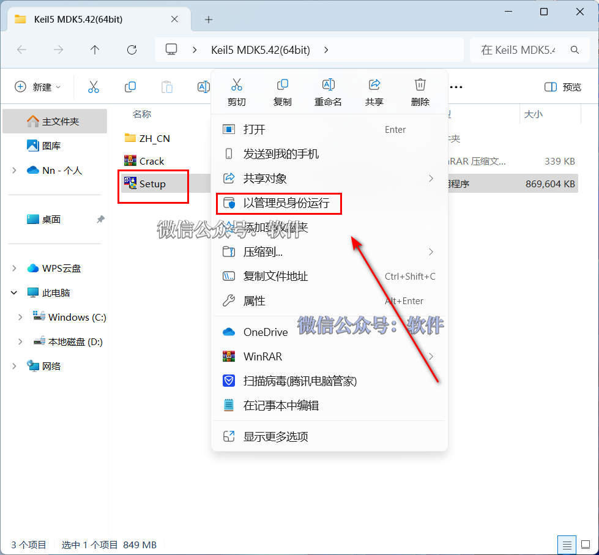Collapse the This PC (此电脑) node
Viewport: 599px width, 555px height.
pyautogui.click(x=14, y=292)
